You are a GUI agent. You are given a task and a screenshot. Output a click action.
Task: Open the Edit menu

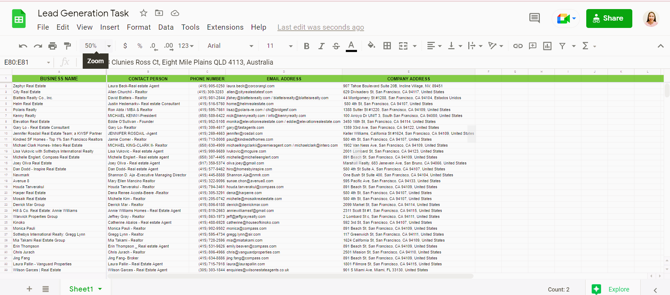[x=63, y=27]
